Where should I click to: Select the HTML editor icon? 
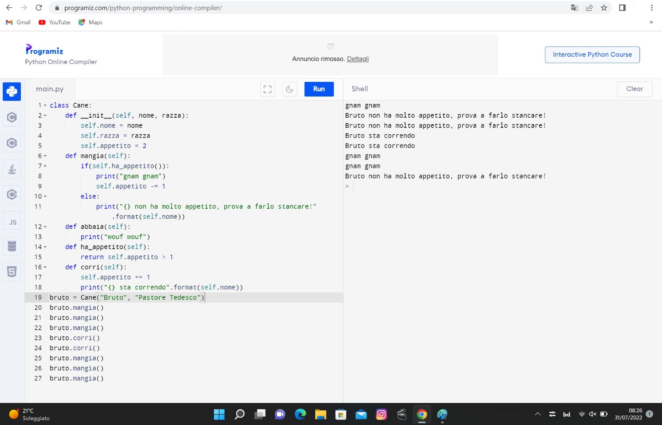12,272
